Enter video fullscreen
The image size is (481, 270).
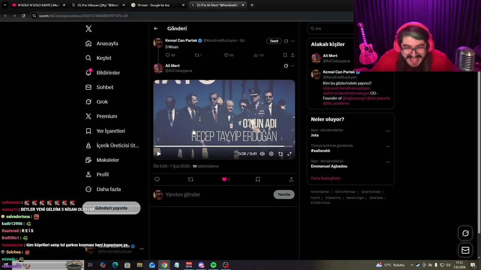pos(289,154)
